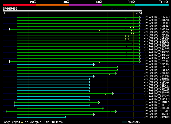Select the UniRef100_A7PE87 label
Viewport: 171px width, 124px height.
click(157, 64)
